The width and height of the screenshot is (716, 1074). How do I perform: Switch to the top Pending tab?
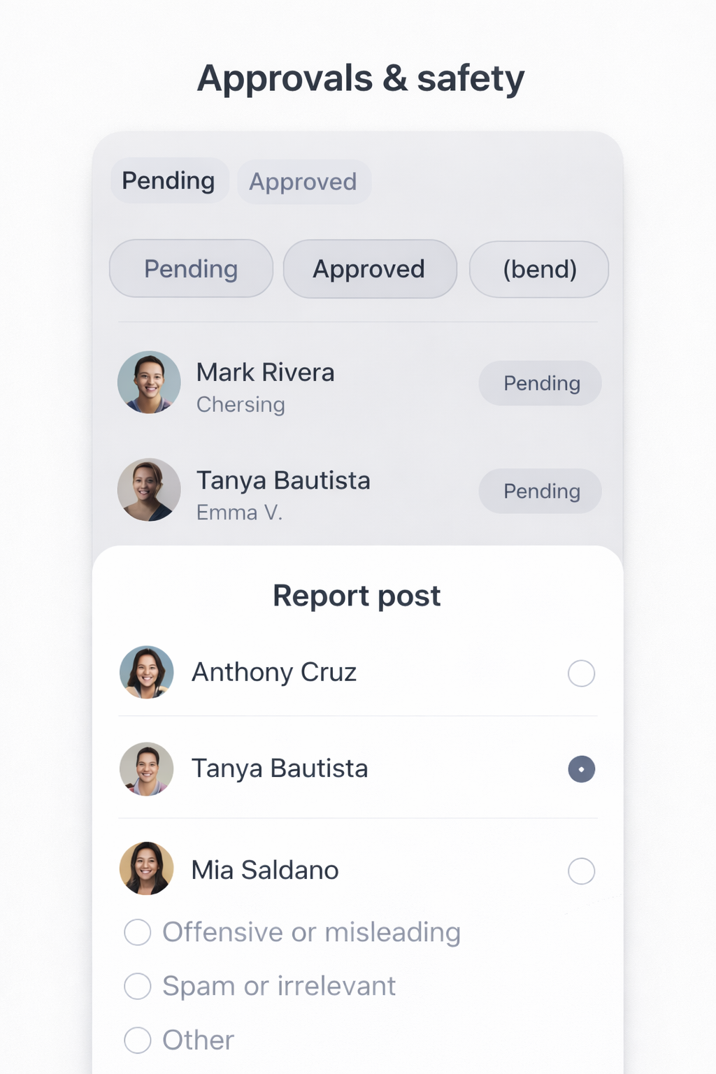pyautogui.click(x=169, y=181)
